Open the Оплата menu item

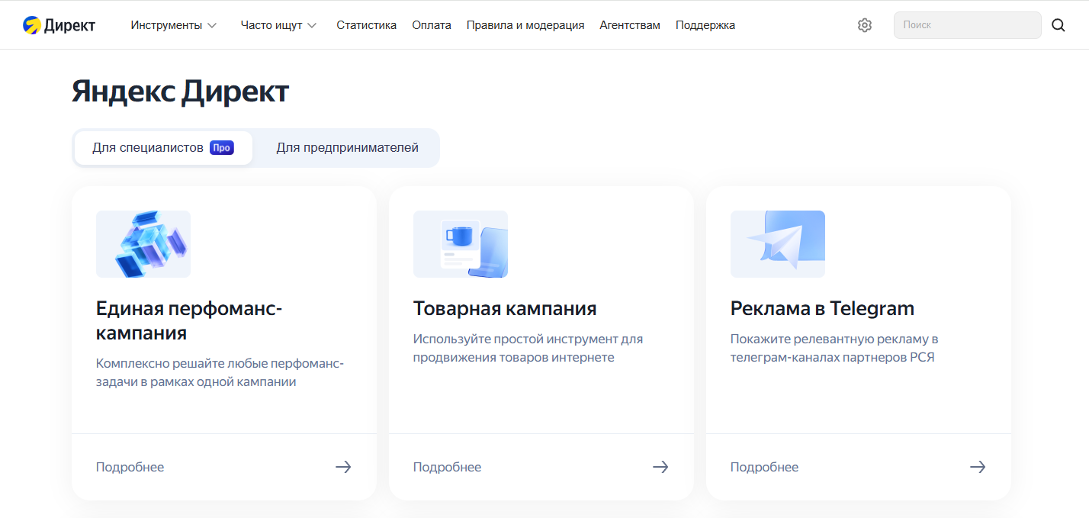coord(432,25)
